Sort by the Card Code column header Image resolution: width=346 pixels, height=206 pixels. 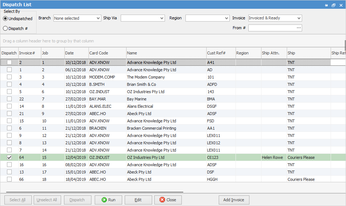107,53
